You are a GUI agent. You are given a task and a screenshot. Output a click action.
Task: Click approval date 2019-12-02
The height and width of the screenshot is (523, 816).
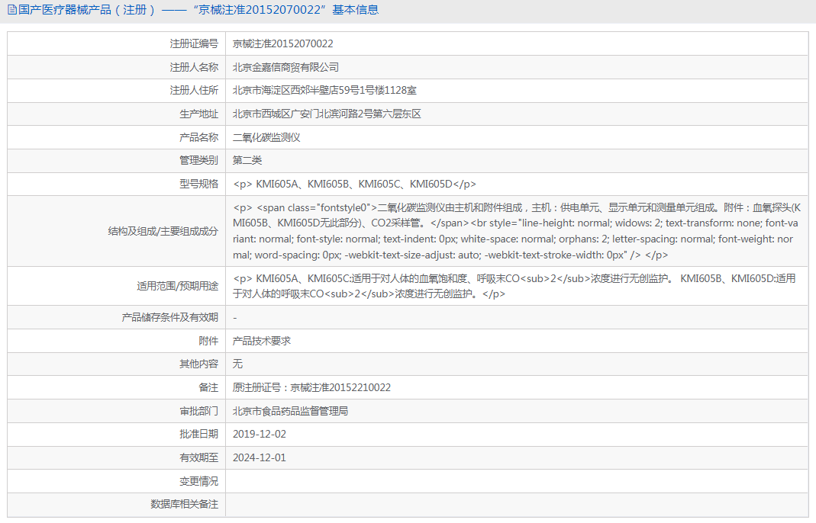[260, 434]
